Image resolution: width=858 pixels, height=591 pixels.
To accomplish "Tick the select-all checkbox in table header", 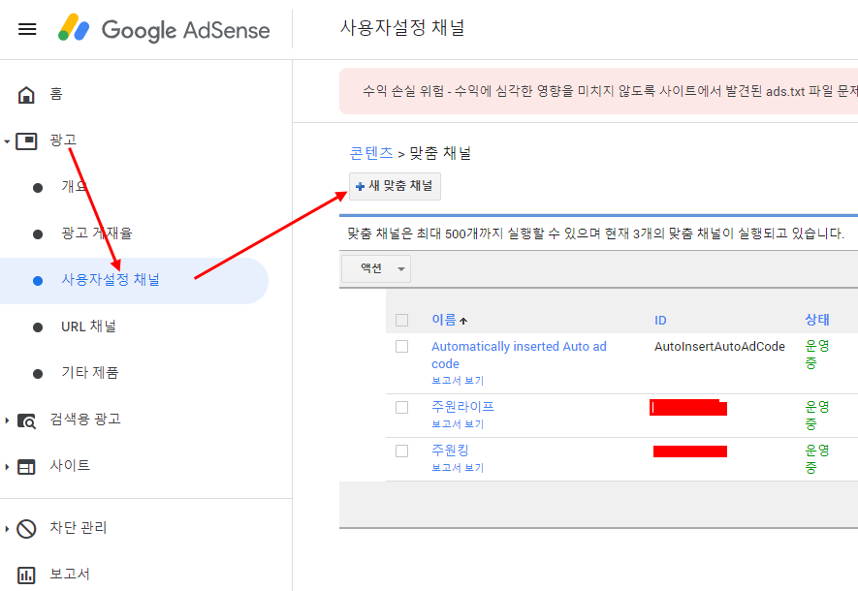I will [401, 320].
